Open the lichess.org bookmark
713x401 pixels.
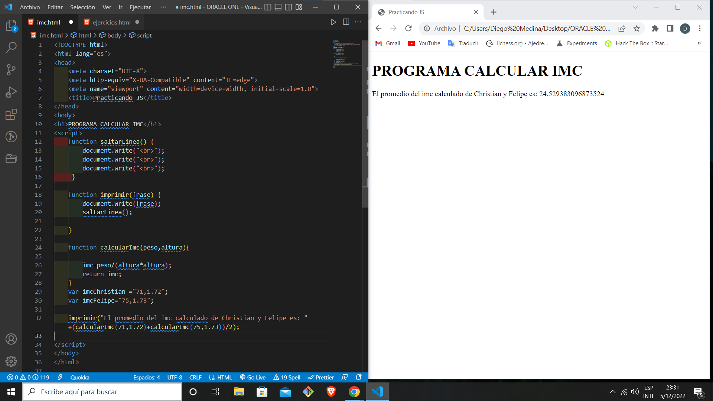point(517,43)
